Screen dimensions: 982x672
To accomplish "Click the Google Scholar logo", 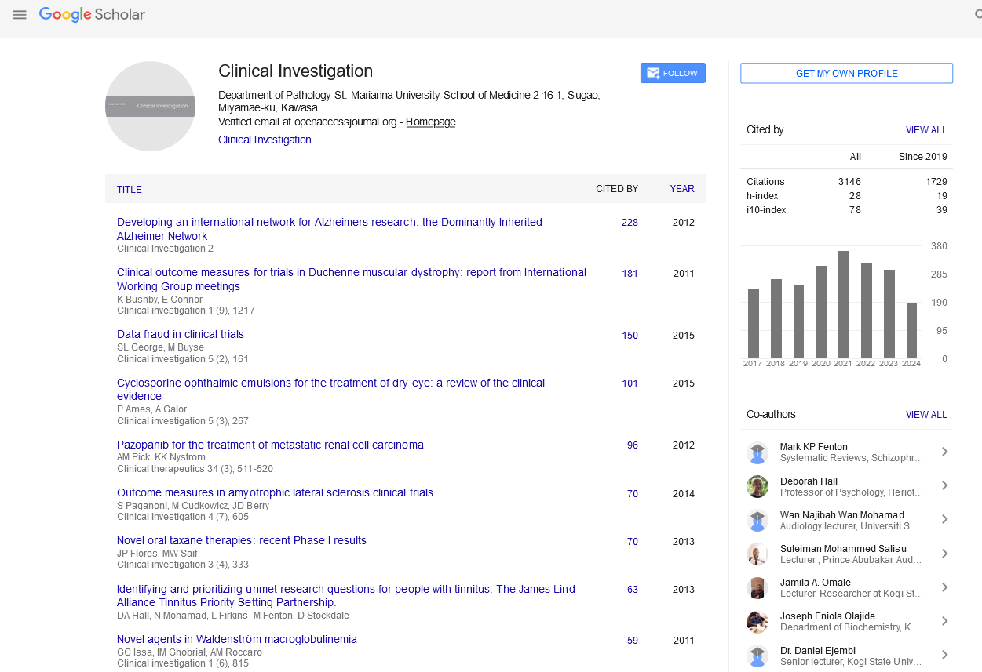I will (x=92, y=15).
